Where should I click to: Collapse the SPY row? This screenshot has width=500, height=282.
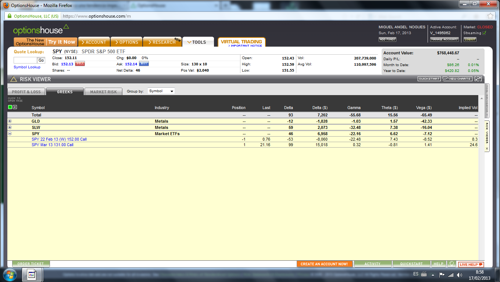[10, 134]
